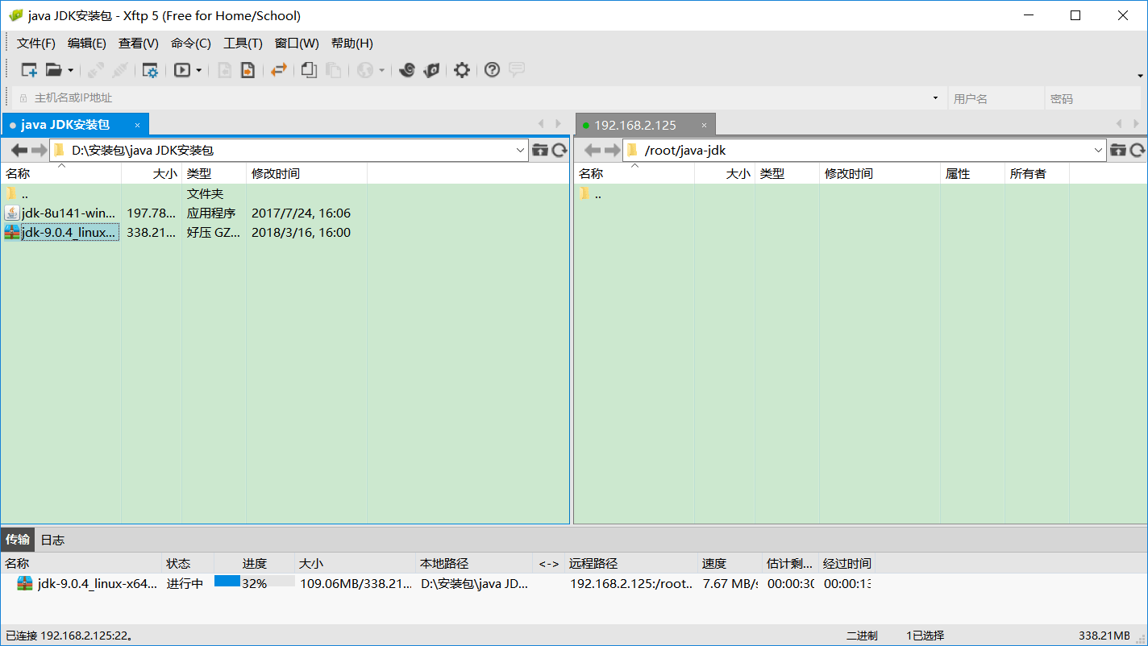1148x646 pixels.
Task: Expand the remote path address dropdown
Action: pos(1099,150)
